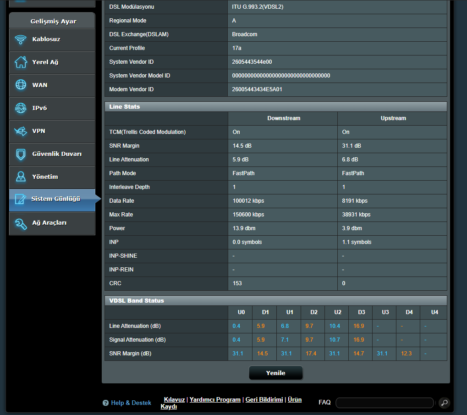Go to the WAN settings menu
The height and width of the screenshot is (415, 467).
[x=52, y=85]
